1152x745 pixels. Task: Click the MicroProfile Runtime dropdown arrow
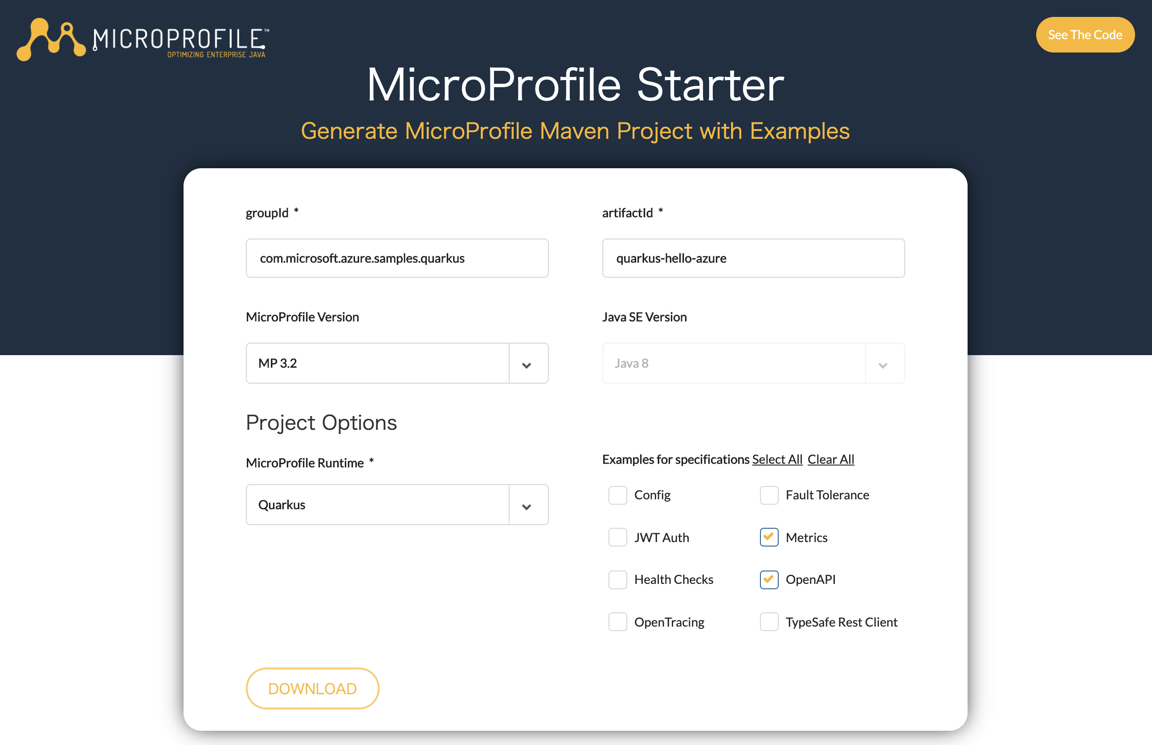coord(527,505)
